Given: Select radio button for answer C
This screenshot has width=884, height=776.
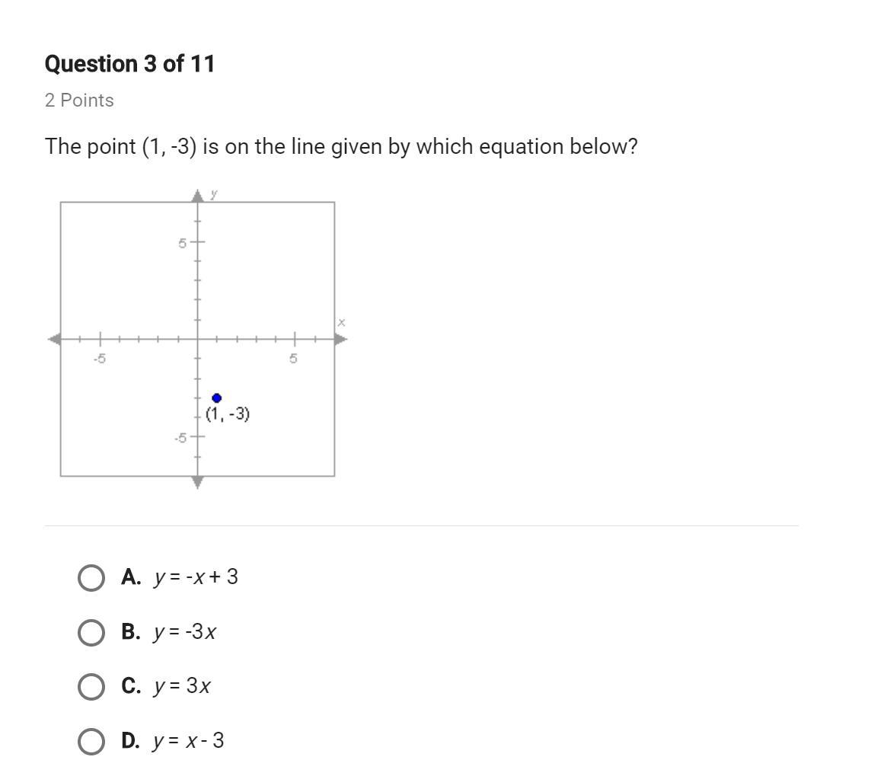Looking at the screenshot, I should [x=91, y=687].
